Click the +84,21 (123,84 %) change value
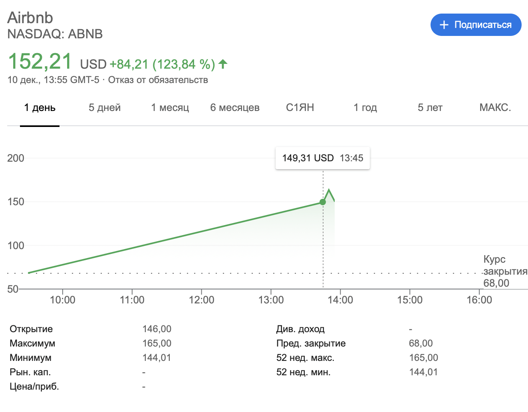528x412 pixels. point(163,64)
